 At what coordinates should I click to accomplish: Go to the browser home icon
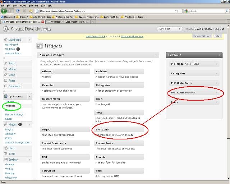pyautogui.click(x=31, y=11)
